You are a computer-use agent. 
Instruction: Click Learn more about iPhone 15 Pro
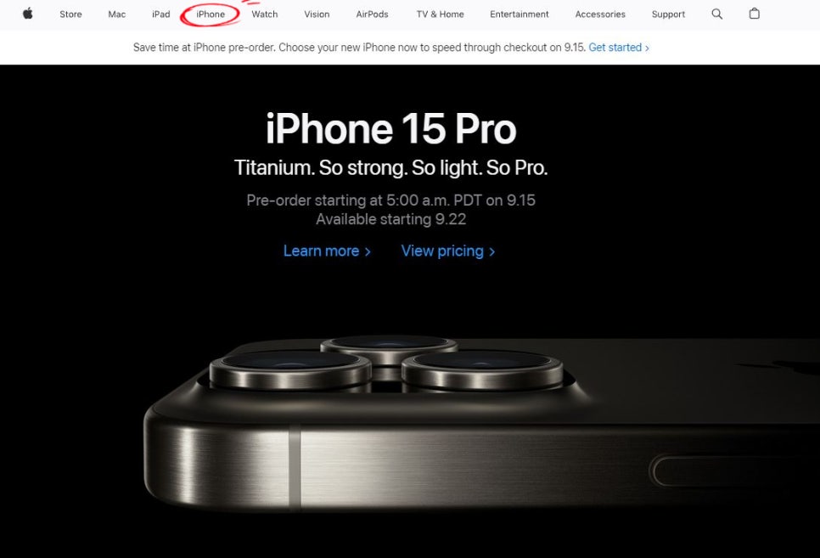(x=327, y=251)
